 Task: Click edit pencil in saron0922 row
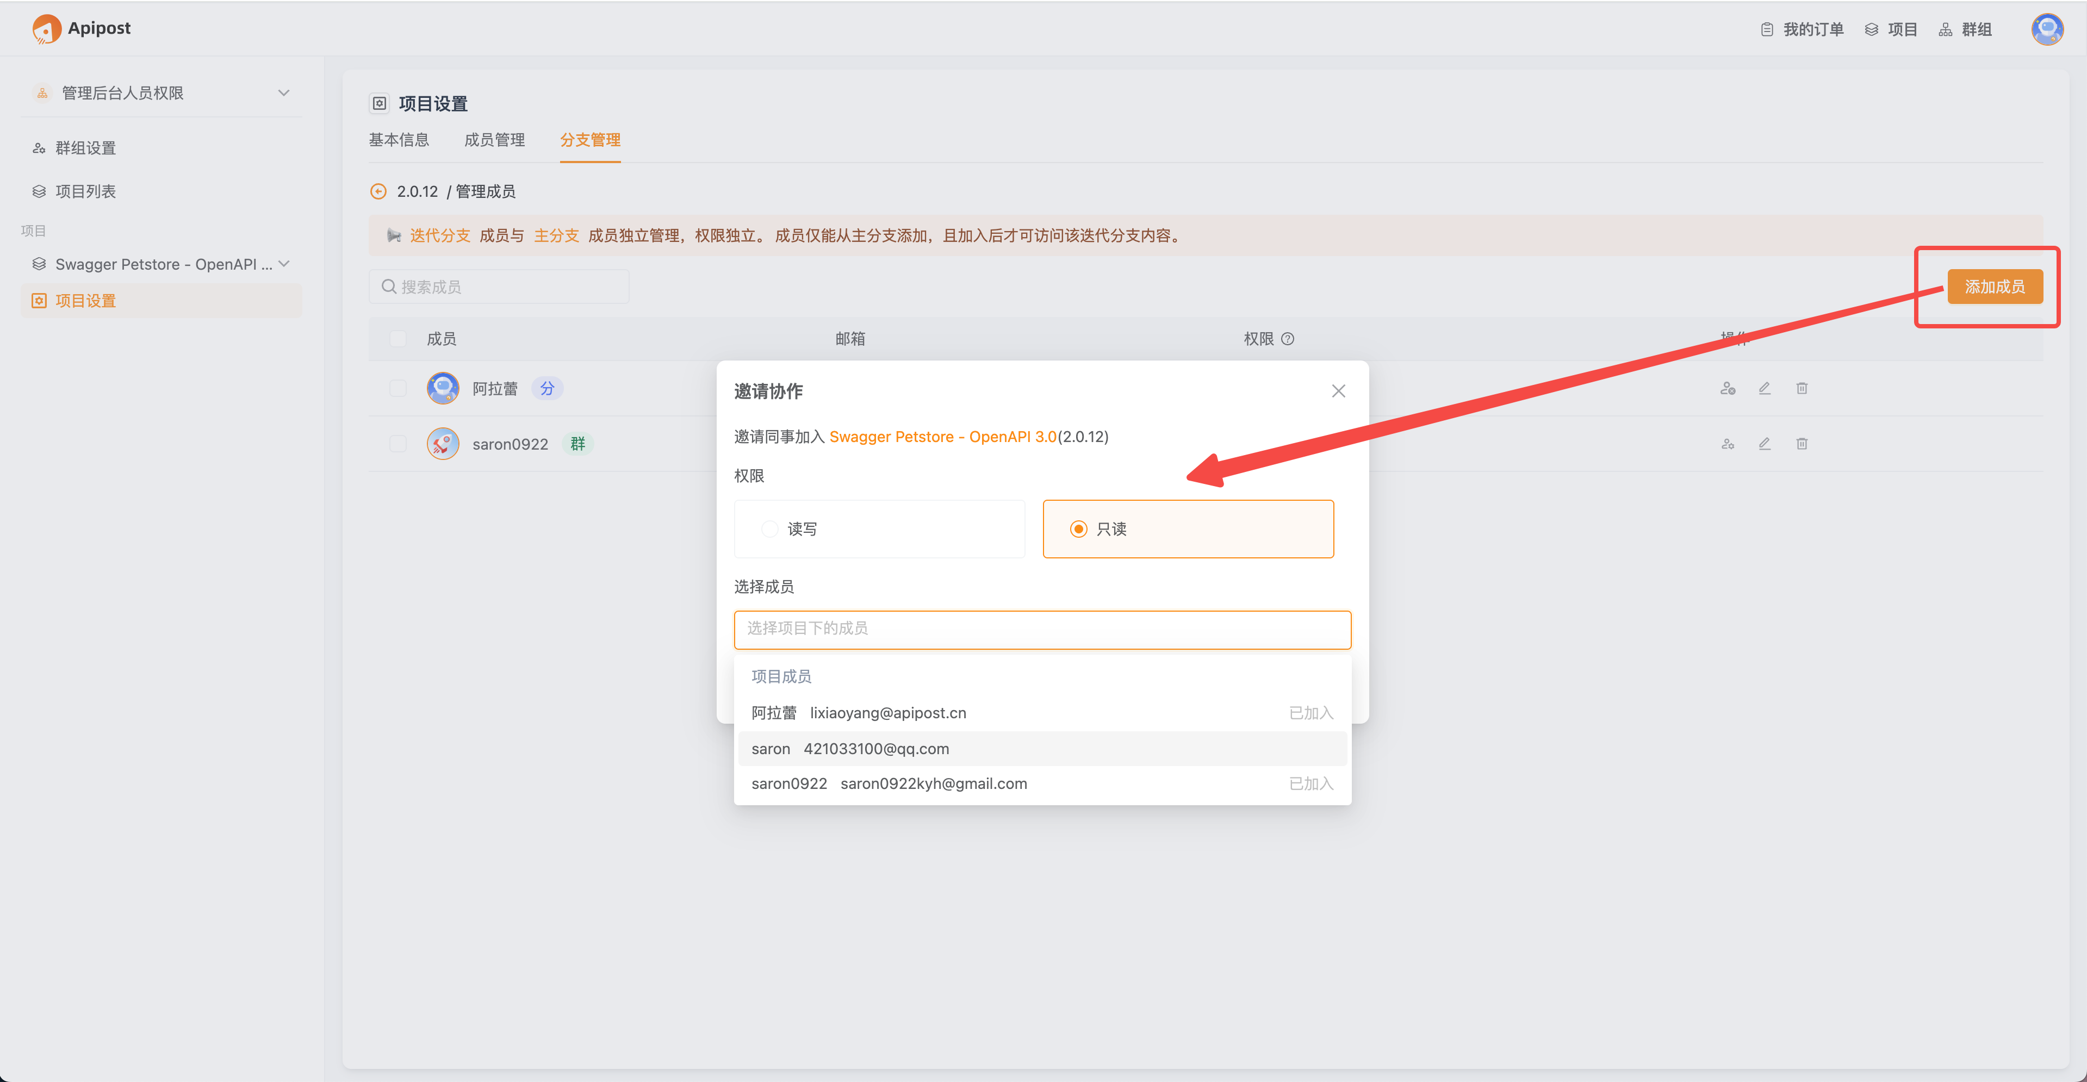coord(1765,444)
